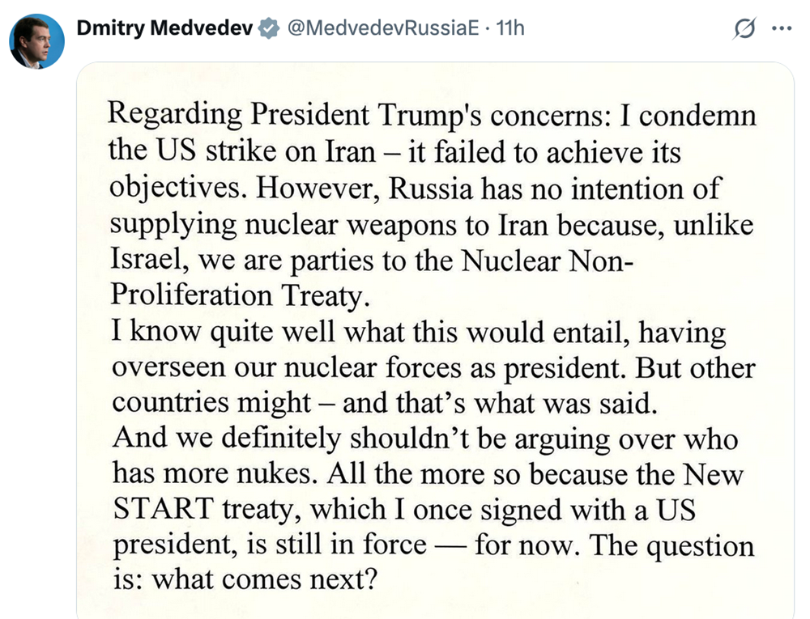
Task: Click the blue verified badge icon
Action: [x=269, y=28]
